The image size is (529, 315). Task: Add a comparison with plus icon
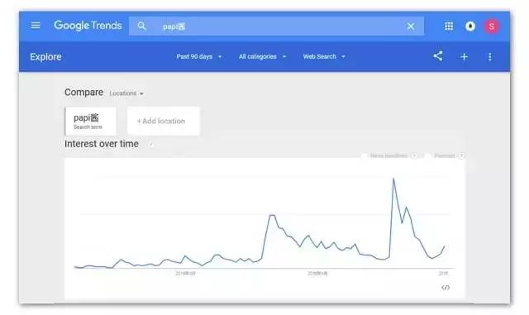point(465,57)
